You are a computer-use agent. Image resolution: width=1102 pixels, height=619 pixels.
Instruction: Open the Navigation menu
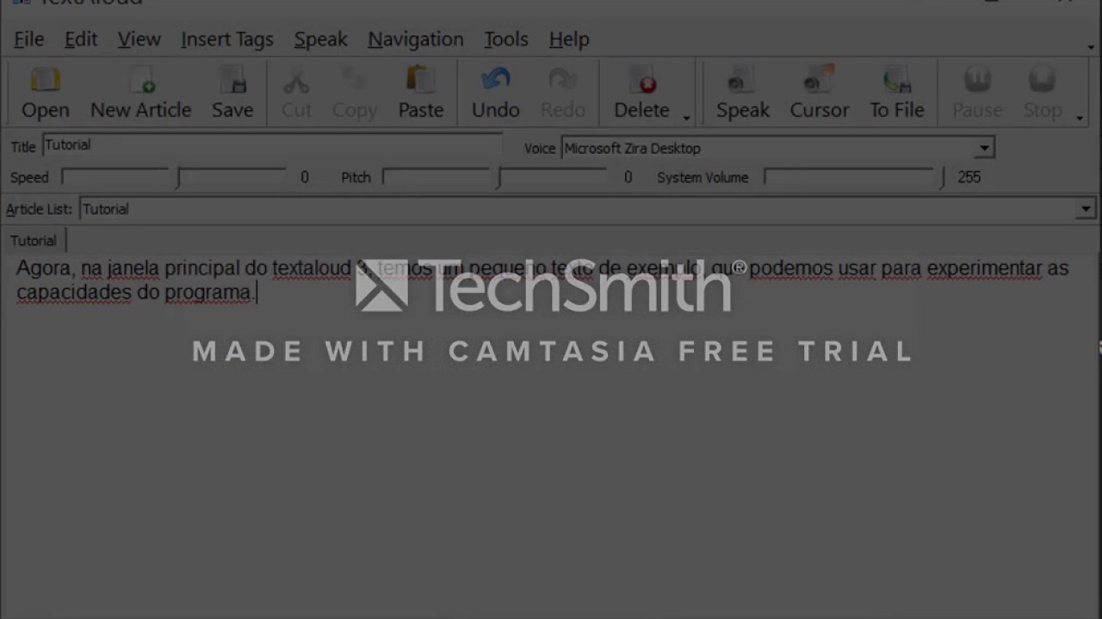click(x=415, y=39)
